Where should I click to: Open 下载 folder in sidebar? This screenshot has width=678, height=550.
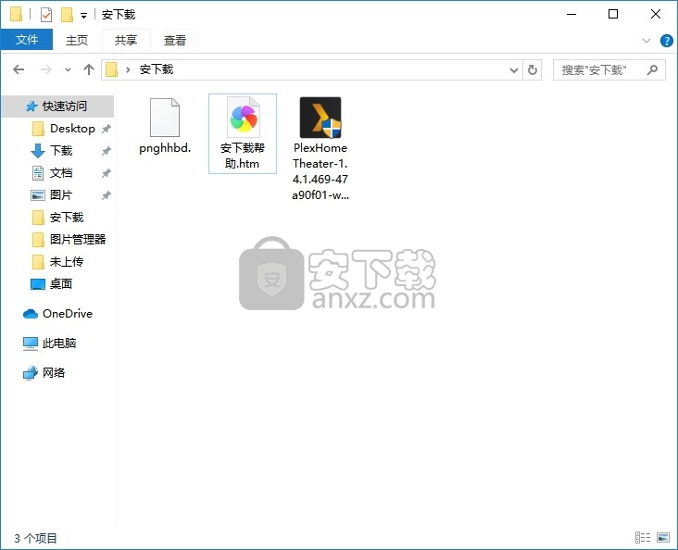pyautogui.click(x=61, y=151)
